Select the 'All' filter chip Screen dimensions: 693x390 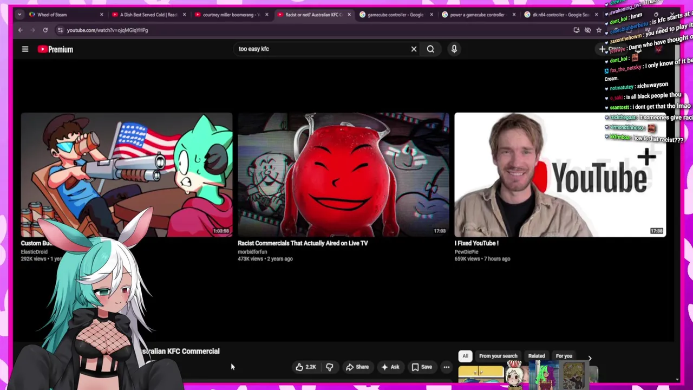[465, 356]
